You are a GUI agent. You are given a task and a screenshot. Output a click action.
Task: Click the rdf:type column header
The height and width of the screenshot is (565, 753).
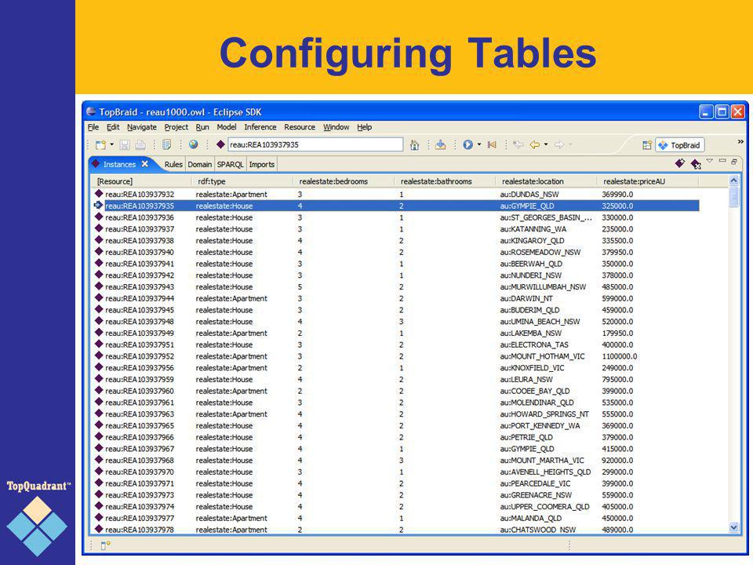coord(242,181)
